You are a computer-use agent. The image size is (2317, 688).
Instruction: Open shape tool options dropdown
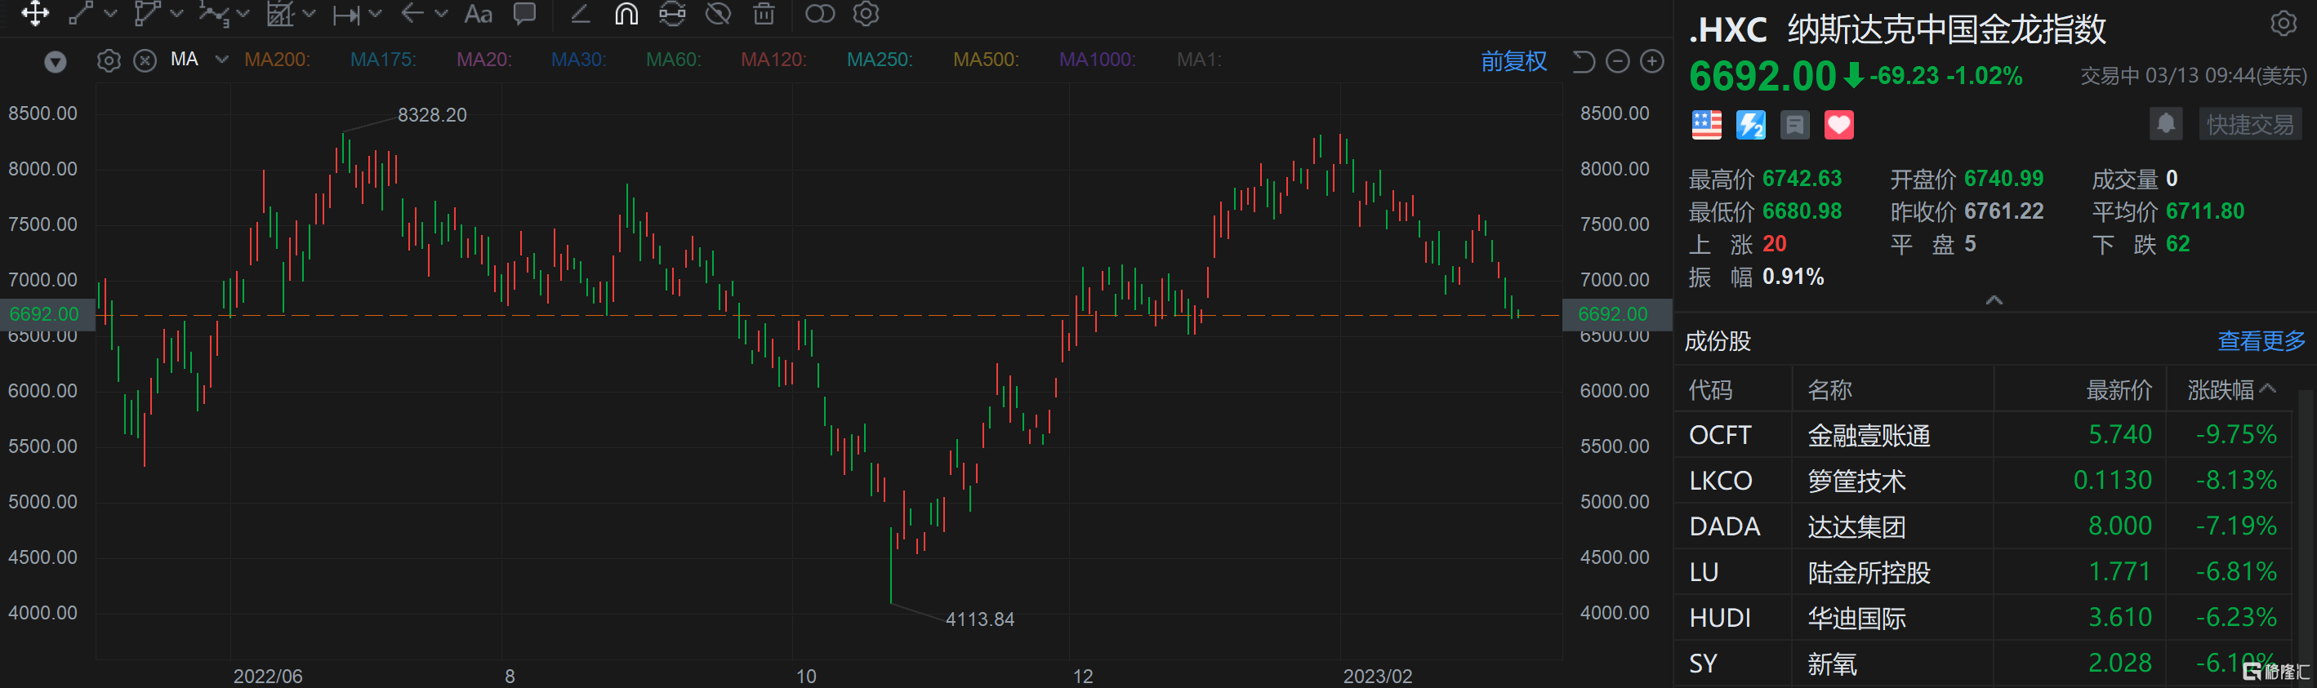(x=176, y=14)
